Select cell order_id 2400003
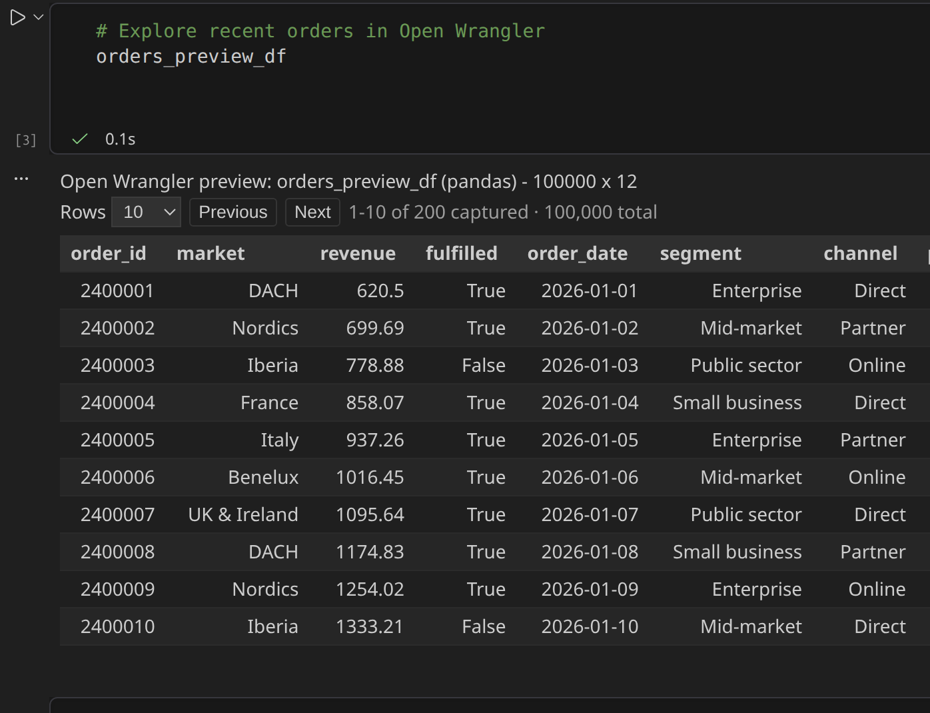 [x=117, y=365]
